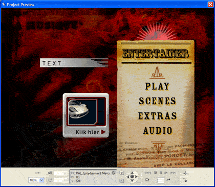Skip to previous chapter
Screen dimensions: 215x187
coord(148,173)
